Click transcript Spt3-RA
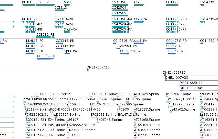 coord(67,32)
